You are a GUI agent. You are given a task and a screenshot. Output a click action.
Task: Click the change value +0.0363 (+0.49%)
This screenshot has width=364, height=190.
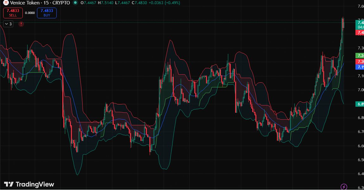tap(164, 3)
